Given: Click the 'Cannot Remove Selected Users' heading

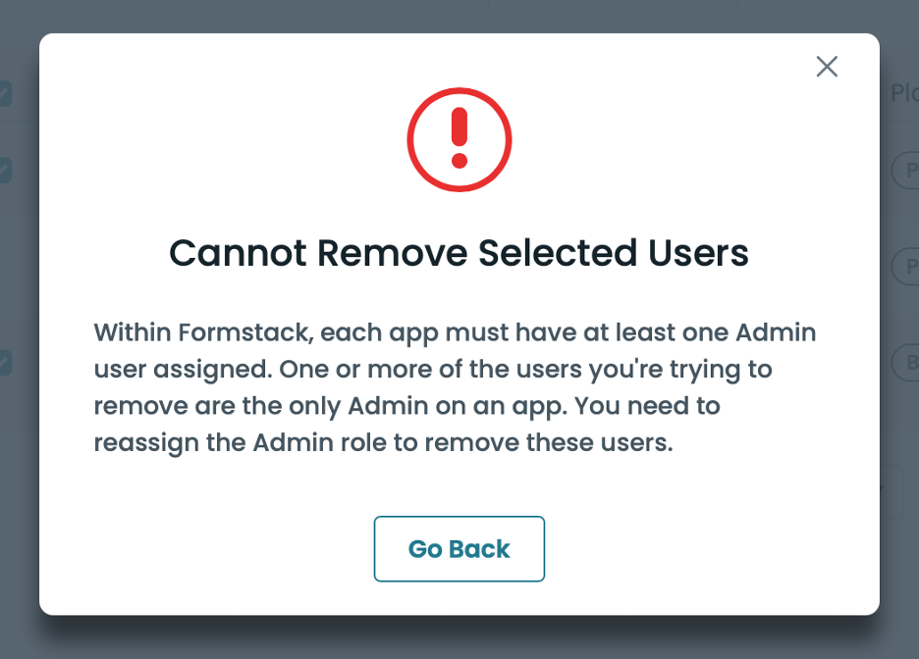Looking at the screenshot, I should pyautogui.click(x=459, y=253).
